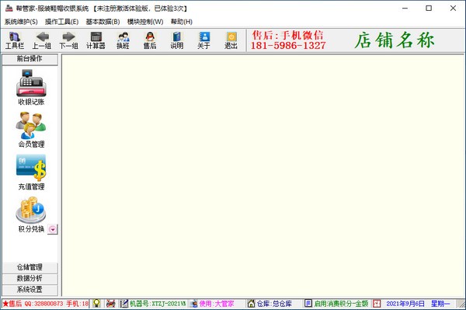Click 机器号:XTZJ-2021 status entry
The width and height of the screenshot is (466, 310).
point(158,304)
